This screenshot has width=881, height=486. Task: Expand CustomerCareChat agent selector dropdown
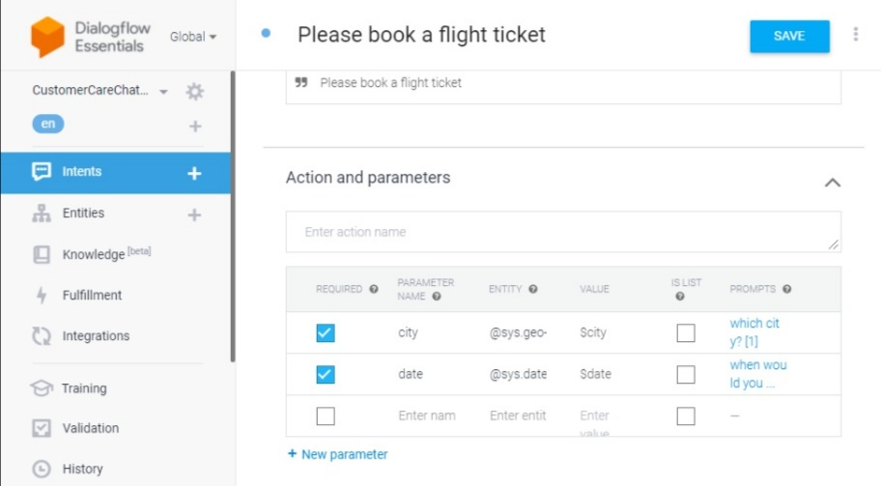tap(163, 92)
